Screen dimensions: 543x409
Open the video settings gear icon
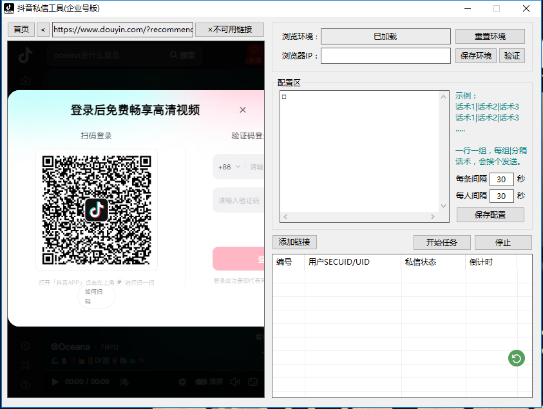(182, 382)
